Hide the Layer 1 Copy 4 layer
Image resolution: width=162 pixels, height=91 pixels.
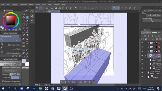[x=142, y=73]
